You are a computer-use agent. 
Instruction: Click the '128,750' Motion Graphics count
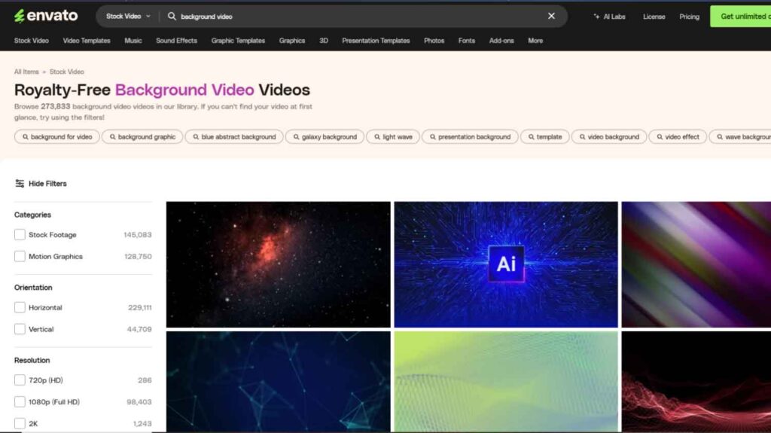click(138, 256)
